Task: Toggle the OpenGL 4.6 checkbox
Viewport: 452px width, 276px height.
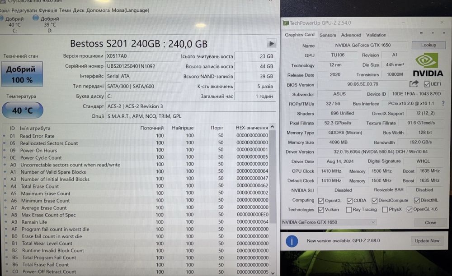Action: (410, 210)
